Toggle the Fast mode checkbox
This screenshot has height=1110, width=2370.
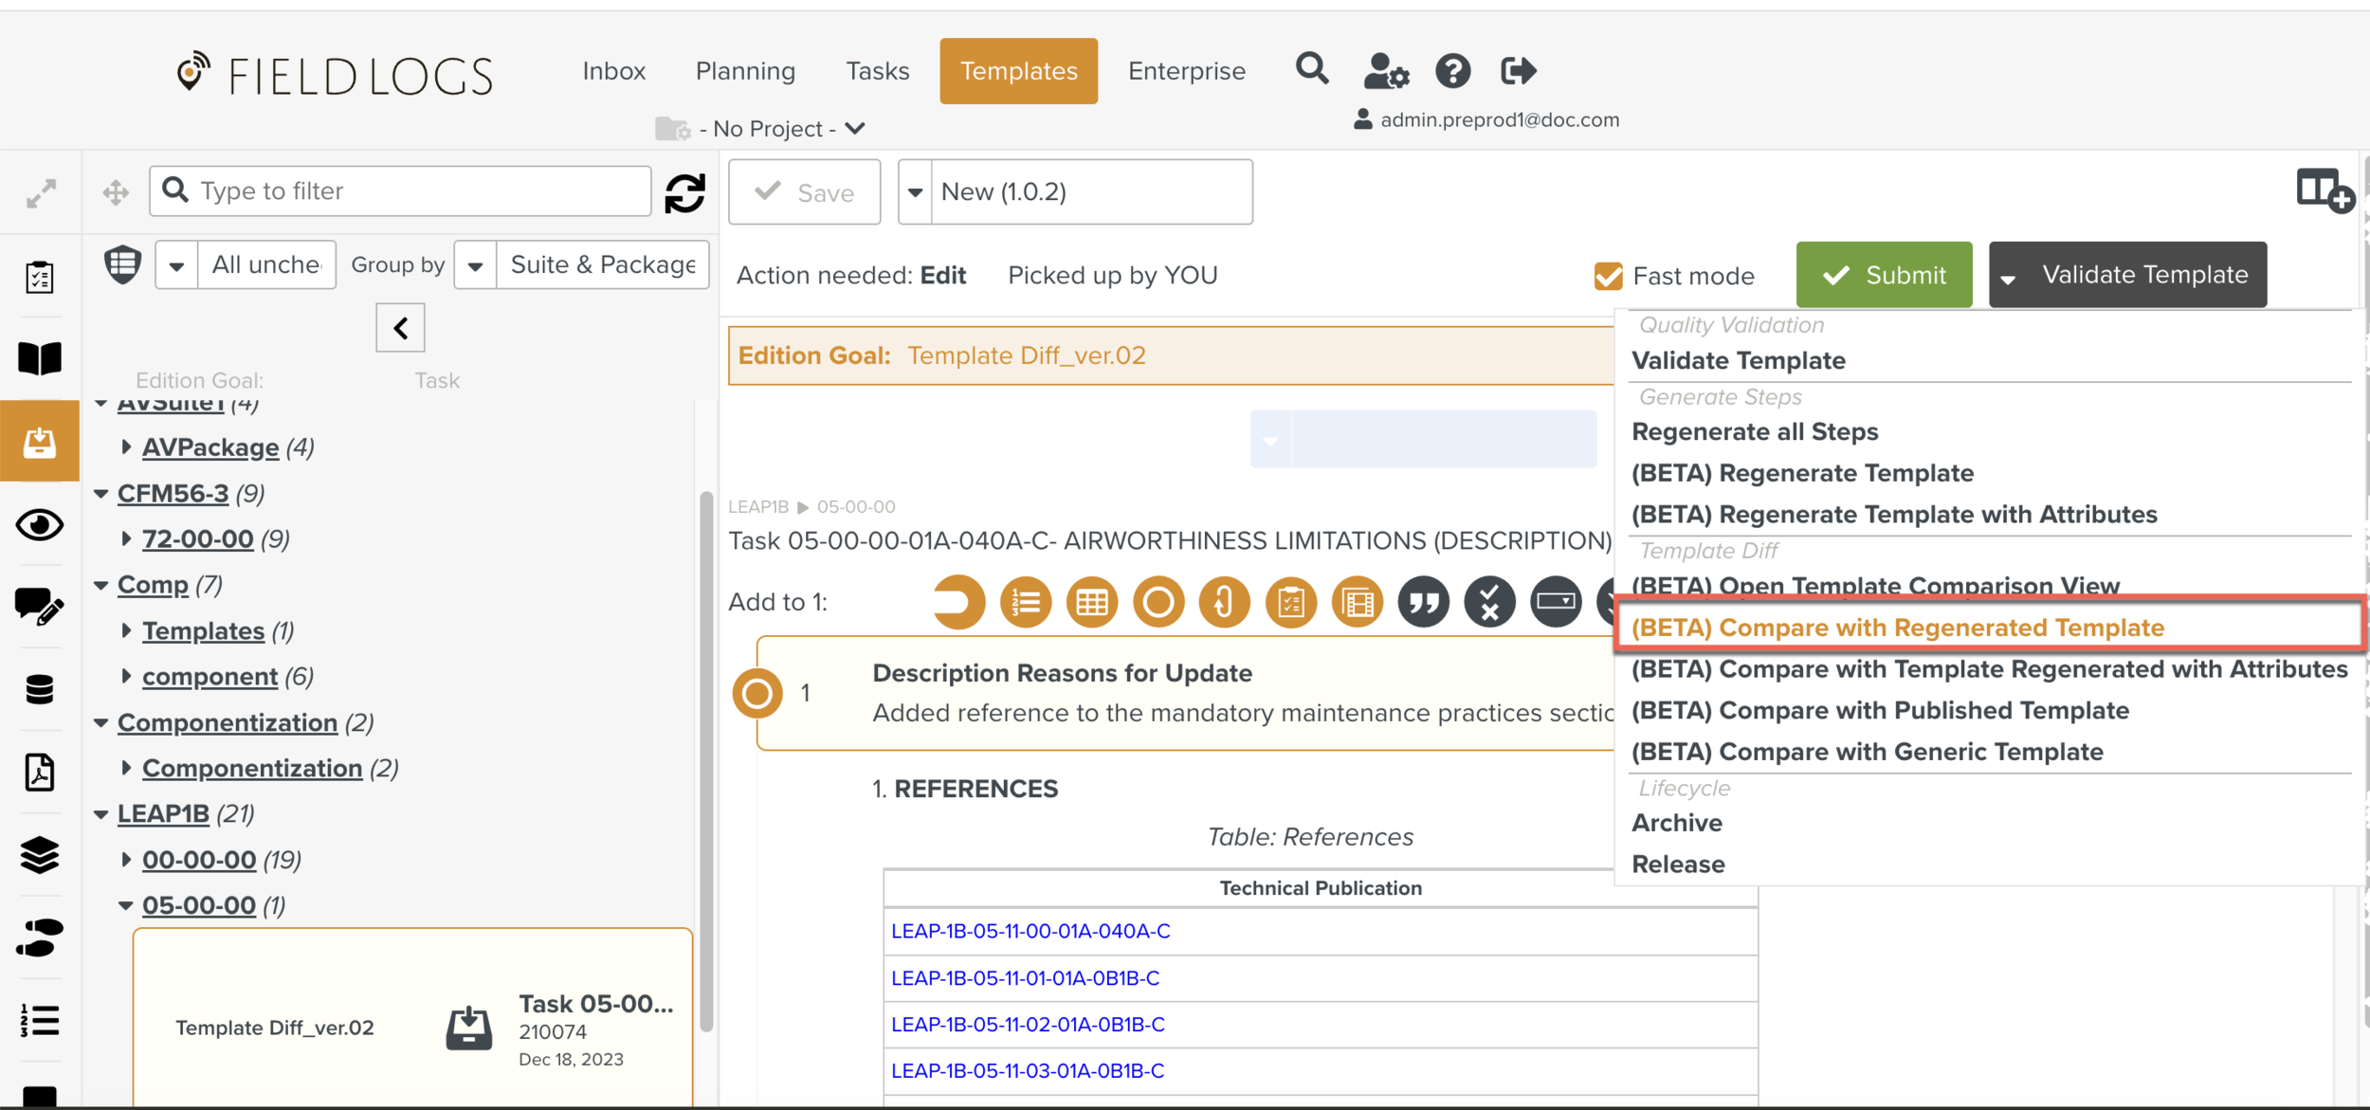tap(1608, 276)
